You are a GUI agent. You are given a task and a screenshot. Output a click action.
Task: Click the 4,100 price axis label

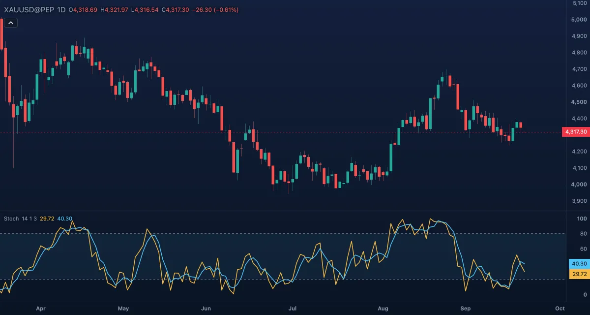[x=580, y=168]
